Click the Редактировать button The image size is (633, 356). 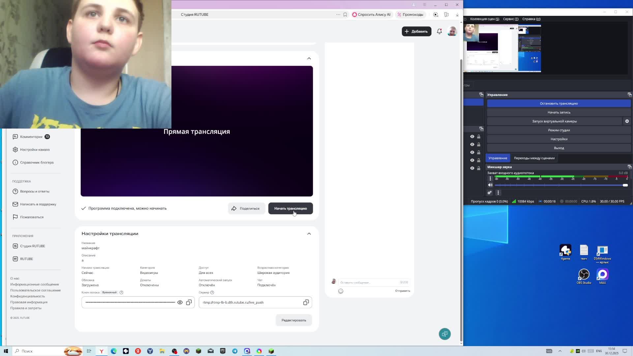[293, 320]
